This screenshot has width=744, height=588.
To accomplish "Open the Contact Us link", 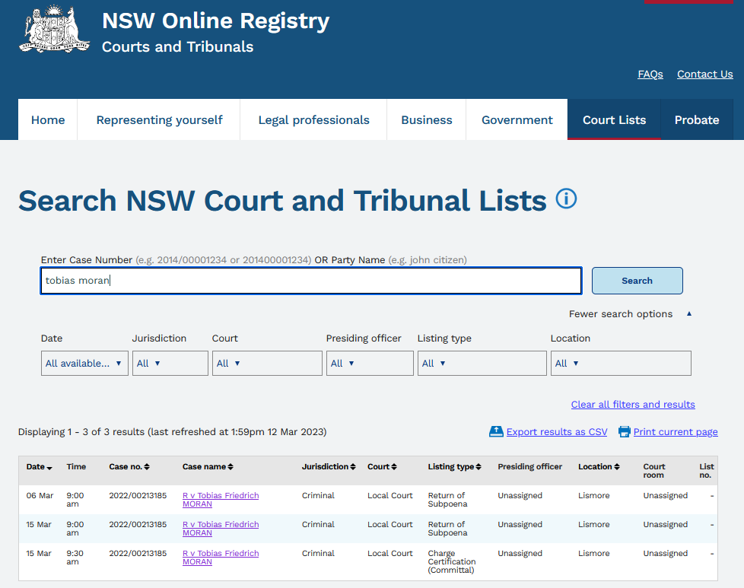I will click(x=704, y=74).
